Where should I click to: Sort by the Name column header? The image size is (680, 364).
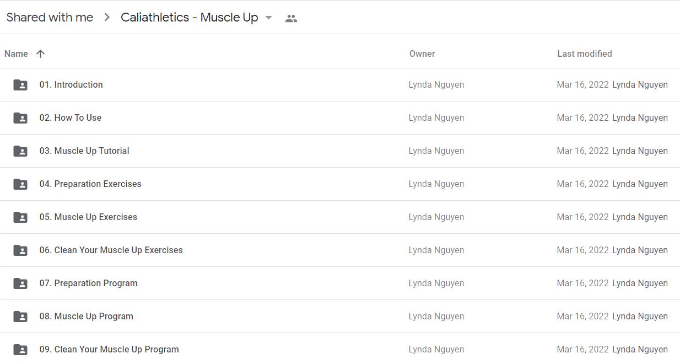tap(16, 53)
